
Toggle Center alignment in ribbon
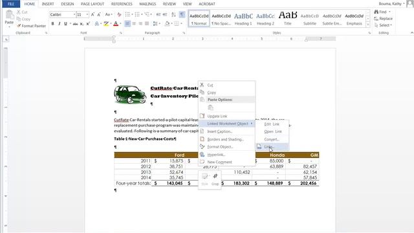pyautogui.click(x=134, y=24)
